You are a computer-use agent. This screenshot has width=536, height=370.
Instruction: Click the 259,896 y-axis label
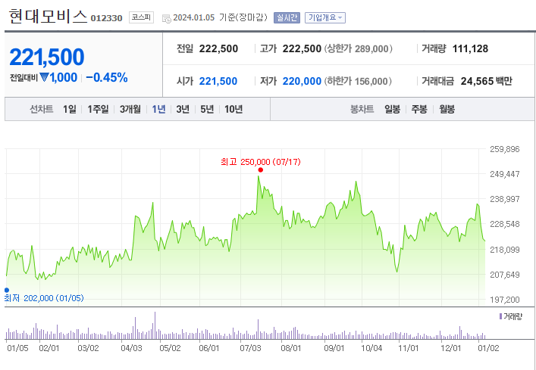505,149
